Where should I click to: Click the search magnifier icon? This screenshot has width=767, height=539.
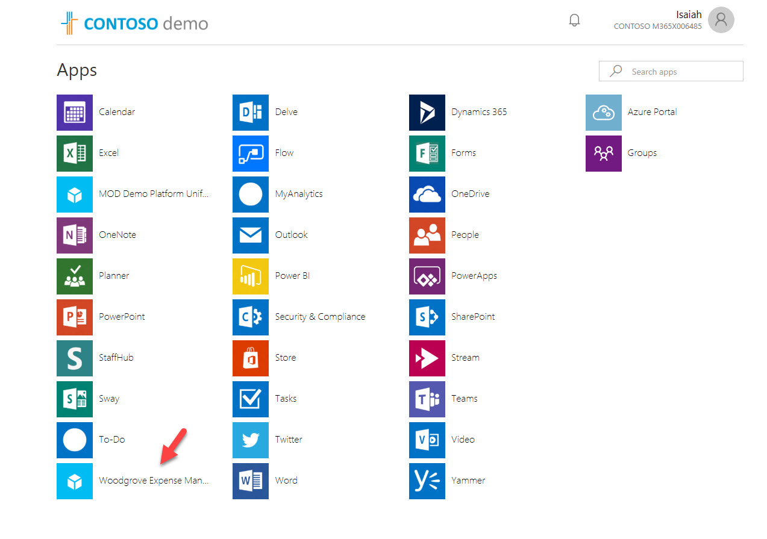pos(616,71)
